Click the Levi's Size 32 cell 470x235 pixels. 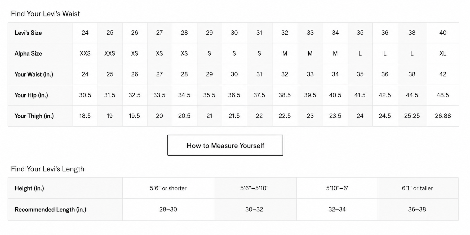pos(285,33)
